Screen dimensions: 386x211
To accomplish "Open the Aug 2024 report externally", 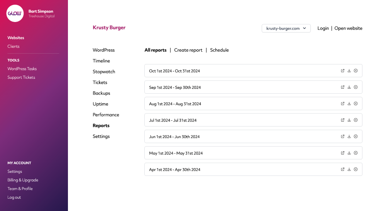I will tap(342, 103).
